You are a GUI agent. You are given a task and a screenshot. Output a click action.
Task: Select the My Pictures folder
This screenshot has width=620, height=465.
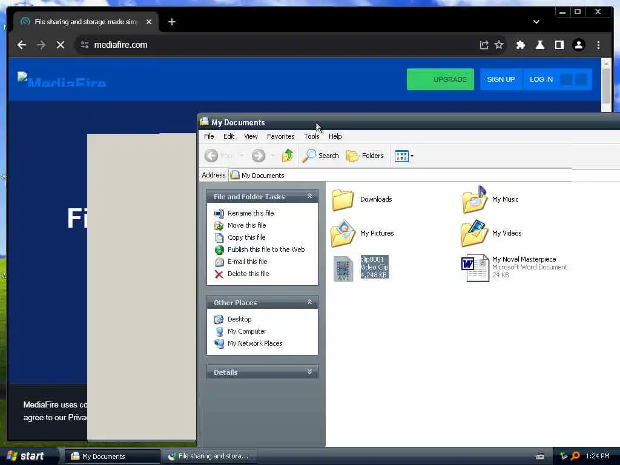coord(362,233)
